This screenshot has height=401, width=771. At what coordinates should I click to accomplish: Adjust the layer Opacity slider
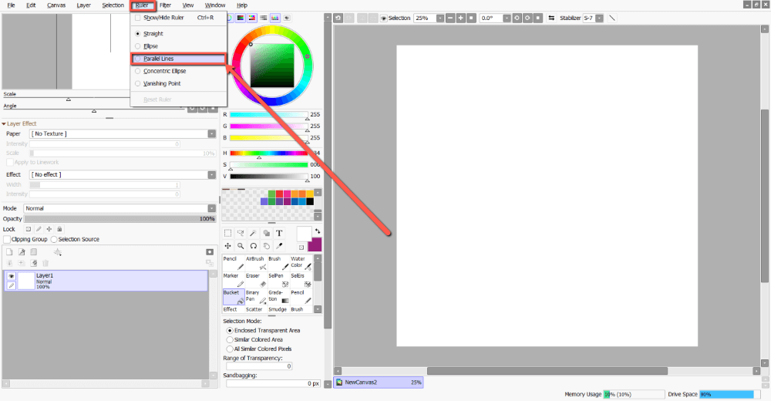(120, 219)
